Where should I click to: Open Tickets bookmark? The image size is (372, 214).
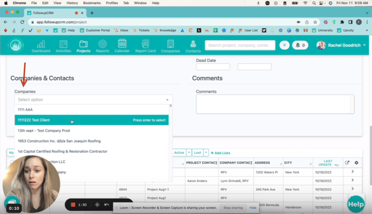(x=141, y=30)
